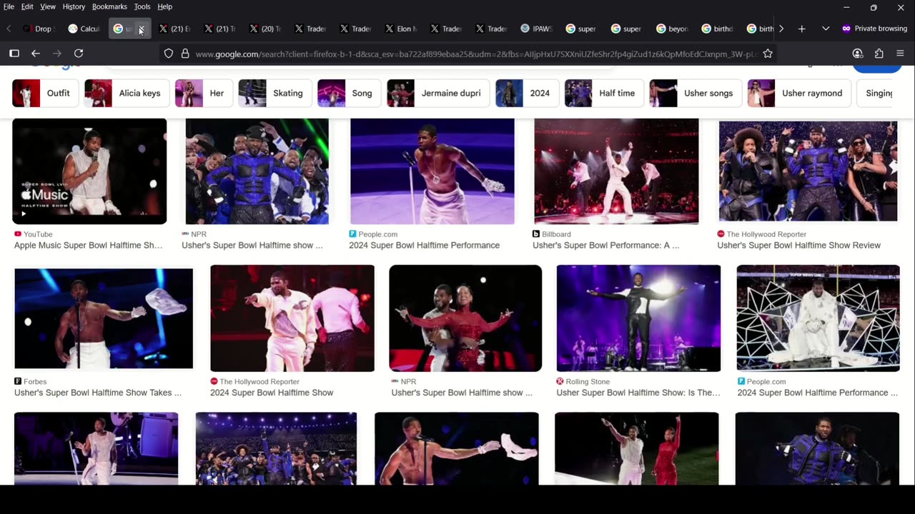Open the tracking protection shield

pos(169,54)
